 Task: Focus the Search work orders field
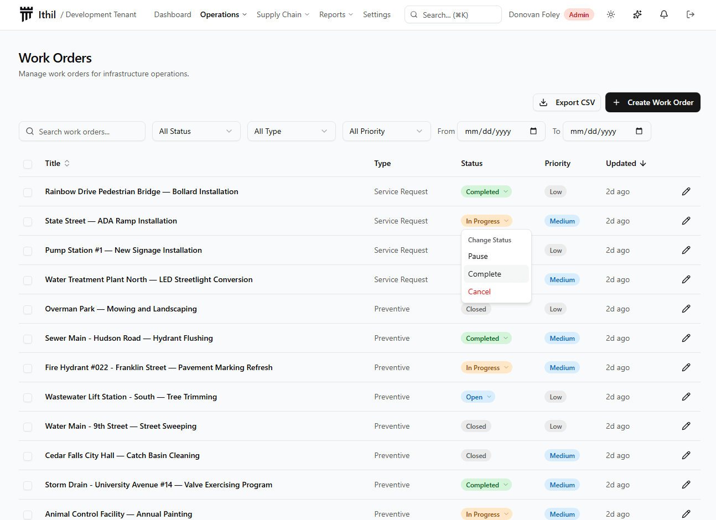(x=82, y=131)
